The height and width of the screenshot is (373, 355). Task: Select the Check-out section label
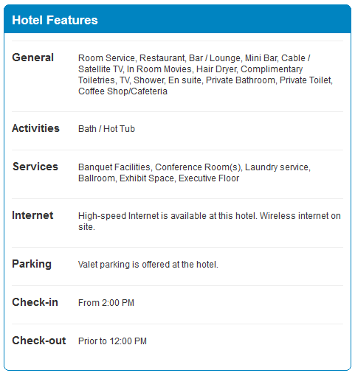click(x=39, y=341)
